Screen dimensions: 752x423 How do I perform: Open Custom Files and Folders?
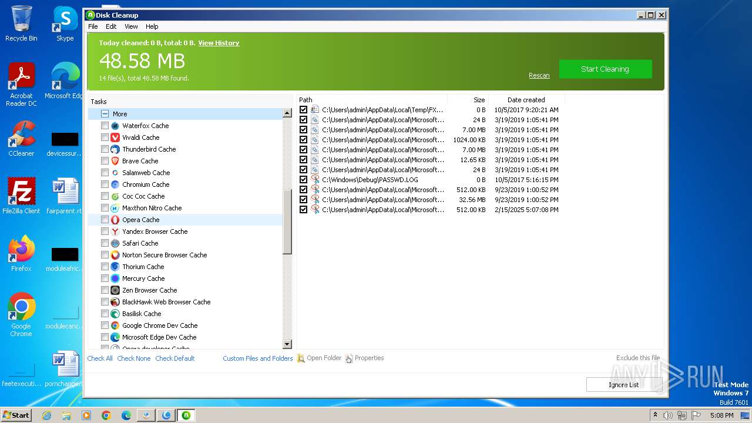pyautogui.click(x=257, y=358)
